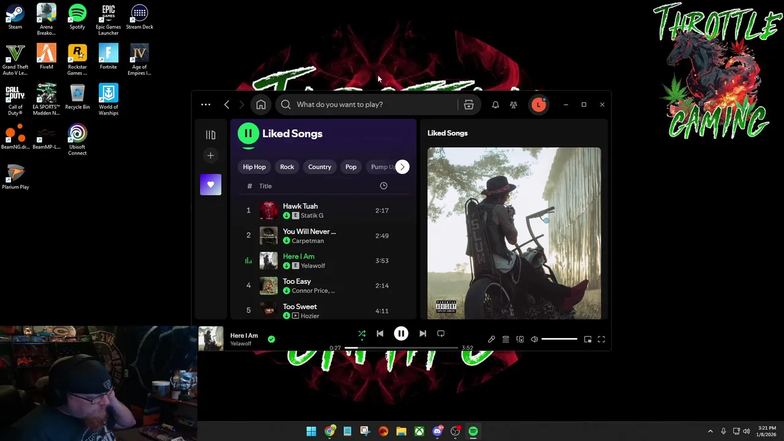Viewport: 784px width, 441px height.
Task: Click the Here I Am track title
Action: tap(299, 257)
